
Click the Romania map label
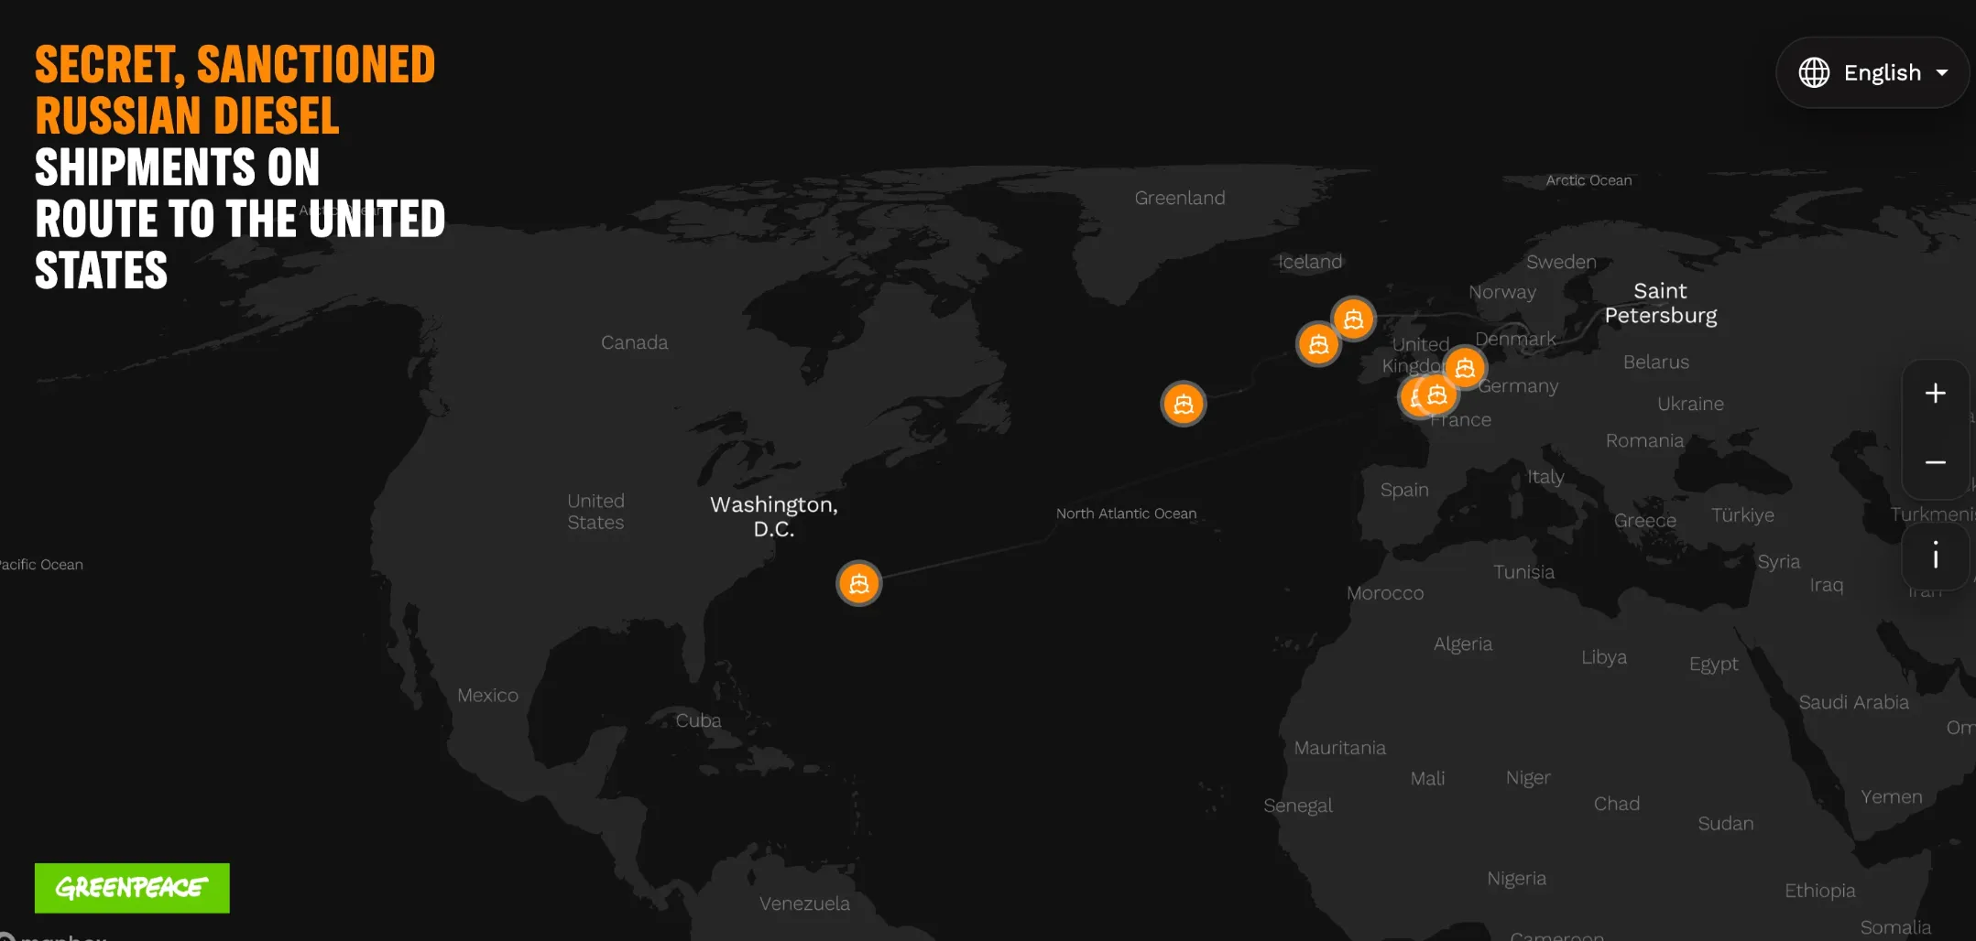pos(1644,440)
